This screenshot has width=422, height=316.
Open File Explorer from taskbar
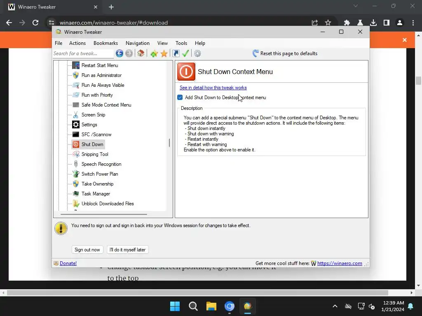pyautogui.click(x=211, y=306)
